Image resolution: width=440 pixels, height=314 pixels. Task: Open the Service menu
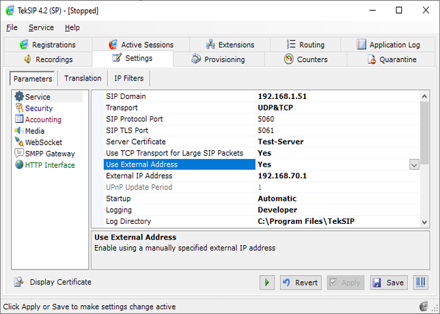41,27
